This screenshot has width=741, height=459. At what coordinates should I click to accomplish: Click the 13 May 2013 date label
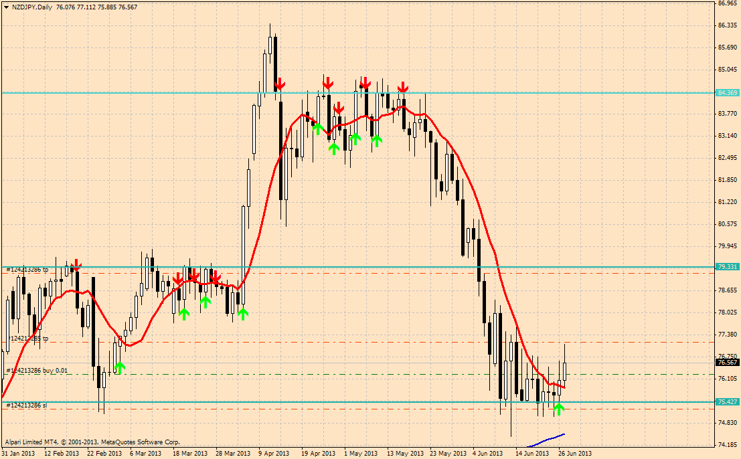coord(405,454)
